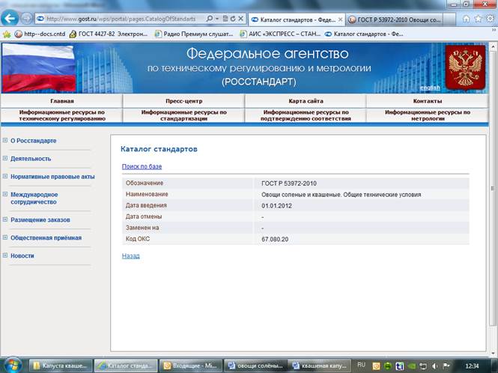Go back using the browser back arrow
The width and height of the screenshot is (498, 373).
[x=10, y=19]
